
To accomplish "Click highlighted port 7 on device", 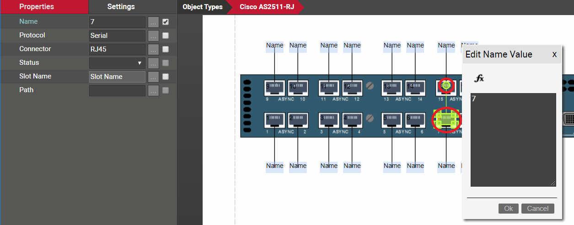I will [446, 120].
